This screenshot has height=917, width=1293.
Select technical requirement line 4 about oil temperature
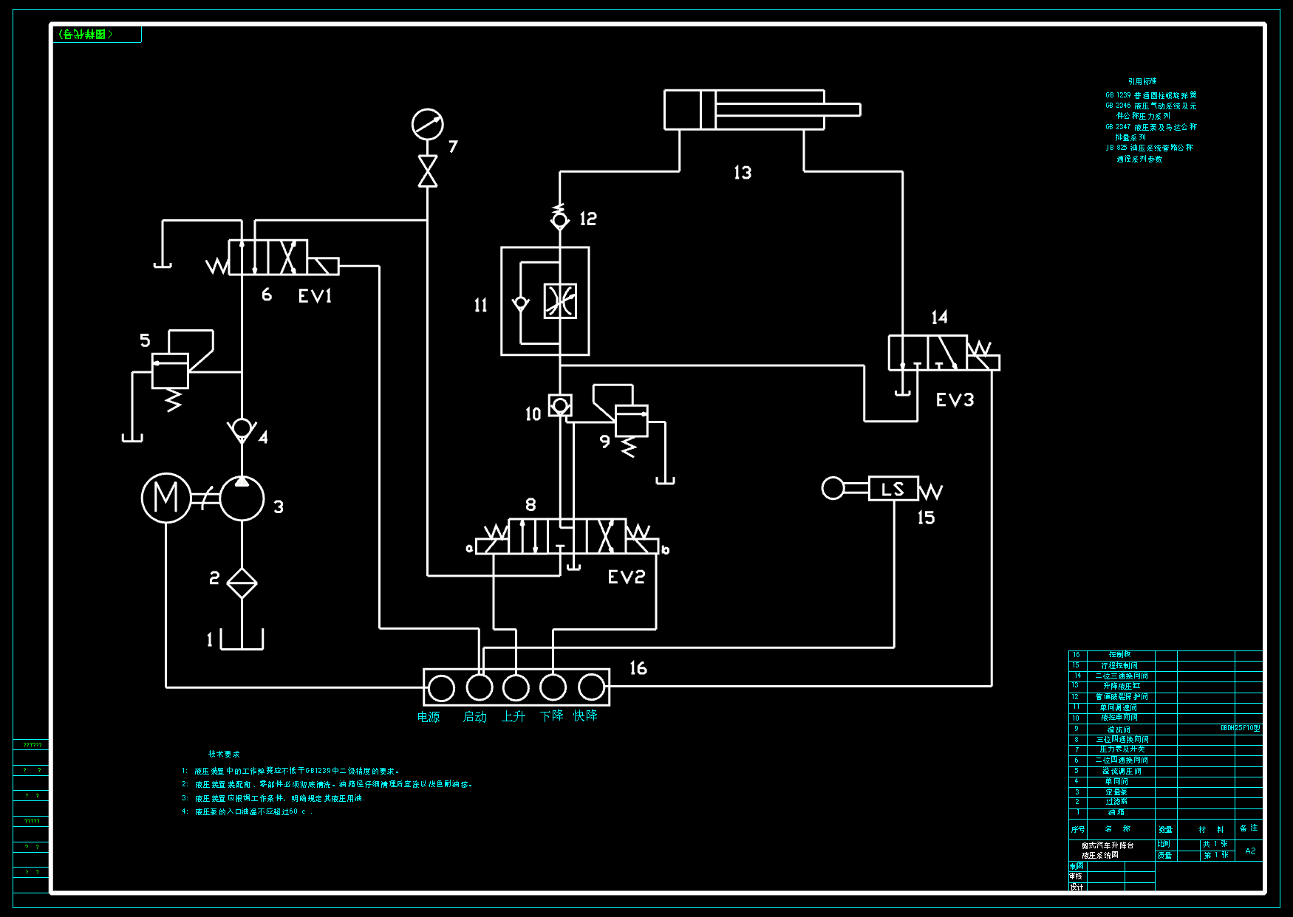[247, 811]
